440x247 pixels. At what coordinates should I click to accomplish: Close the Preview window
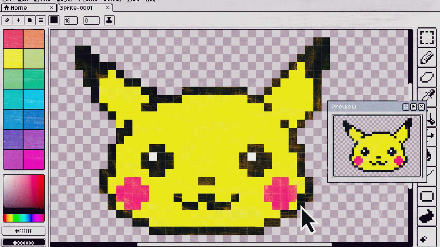click(x=421, y=107)
